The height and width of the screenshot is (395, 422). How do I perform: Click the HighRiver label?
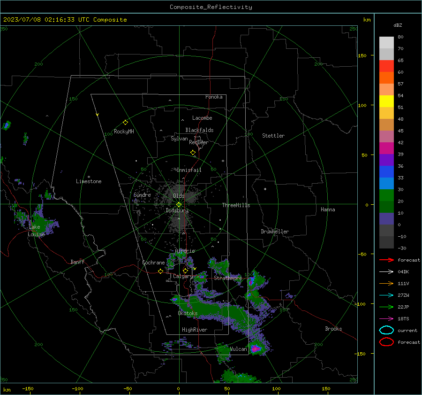coord(195,330)
